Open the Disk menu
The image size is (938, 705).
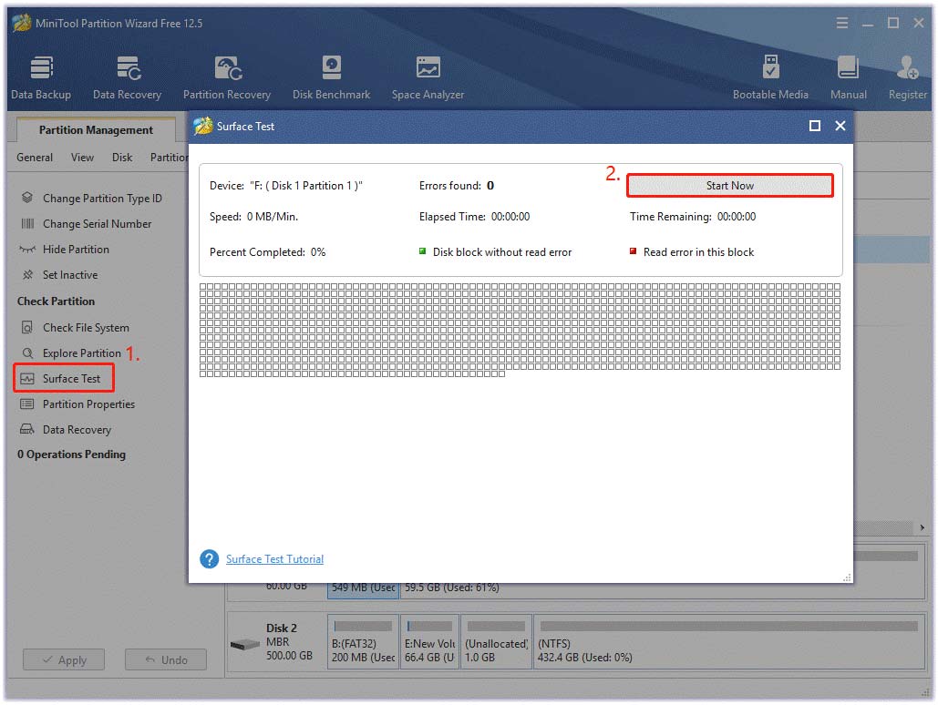[x=121, y=157]
